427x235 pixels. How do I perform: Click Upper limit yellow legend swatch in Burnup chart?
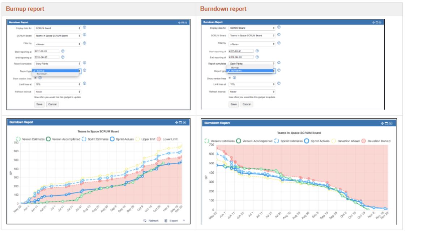pos(137,139)
